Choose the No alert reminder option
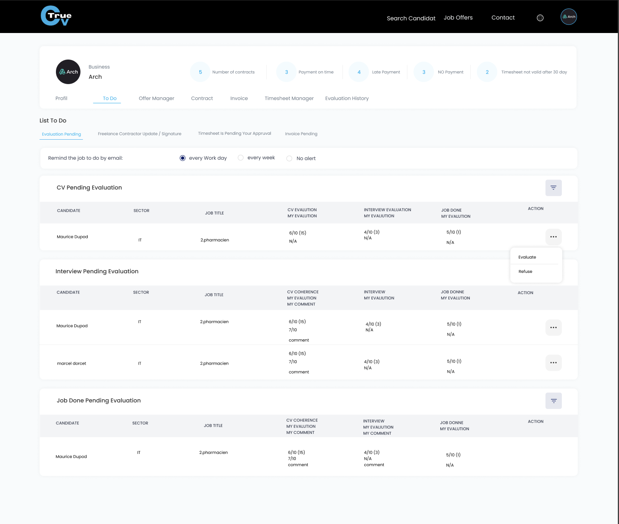 tap(289, 159)
